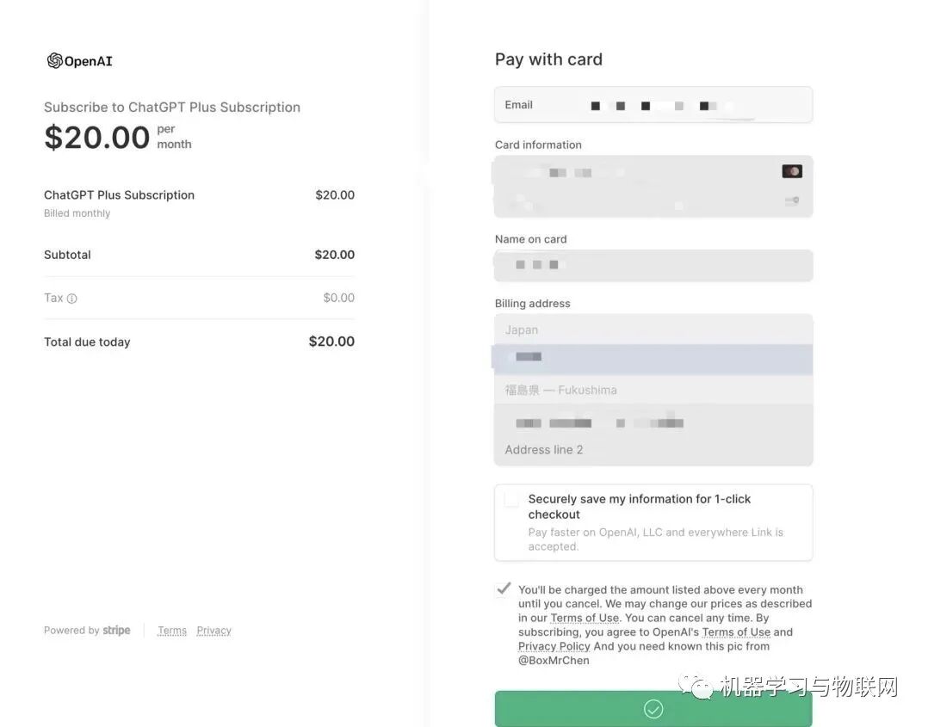Screen dimensions: 928x727
Task: Click the Address line 2 field
Action: (x=653, y=450)
